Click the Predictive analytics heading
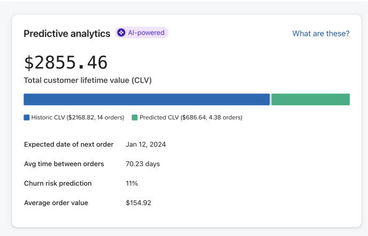368x236 pixels. (x=67, y=34)
